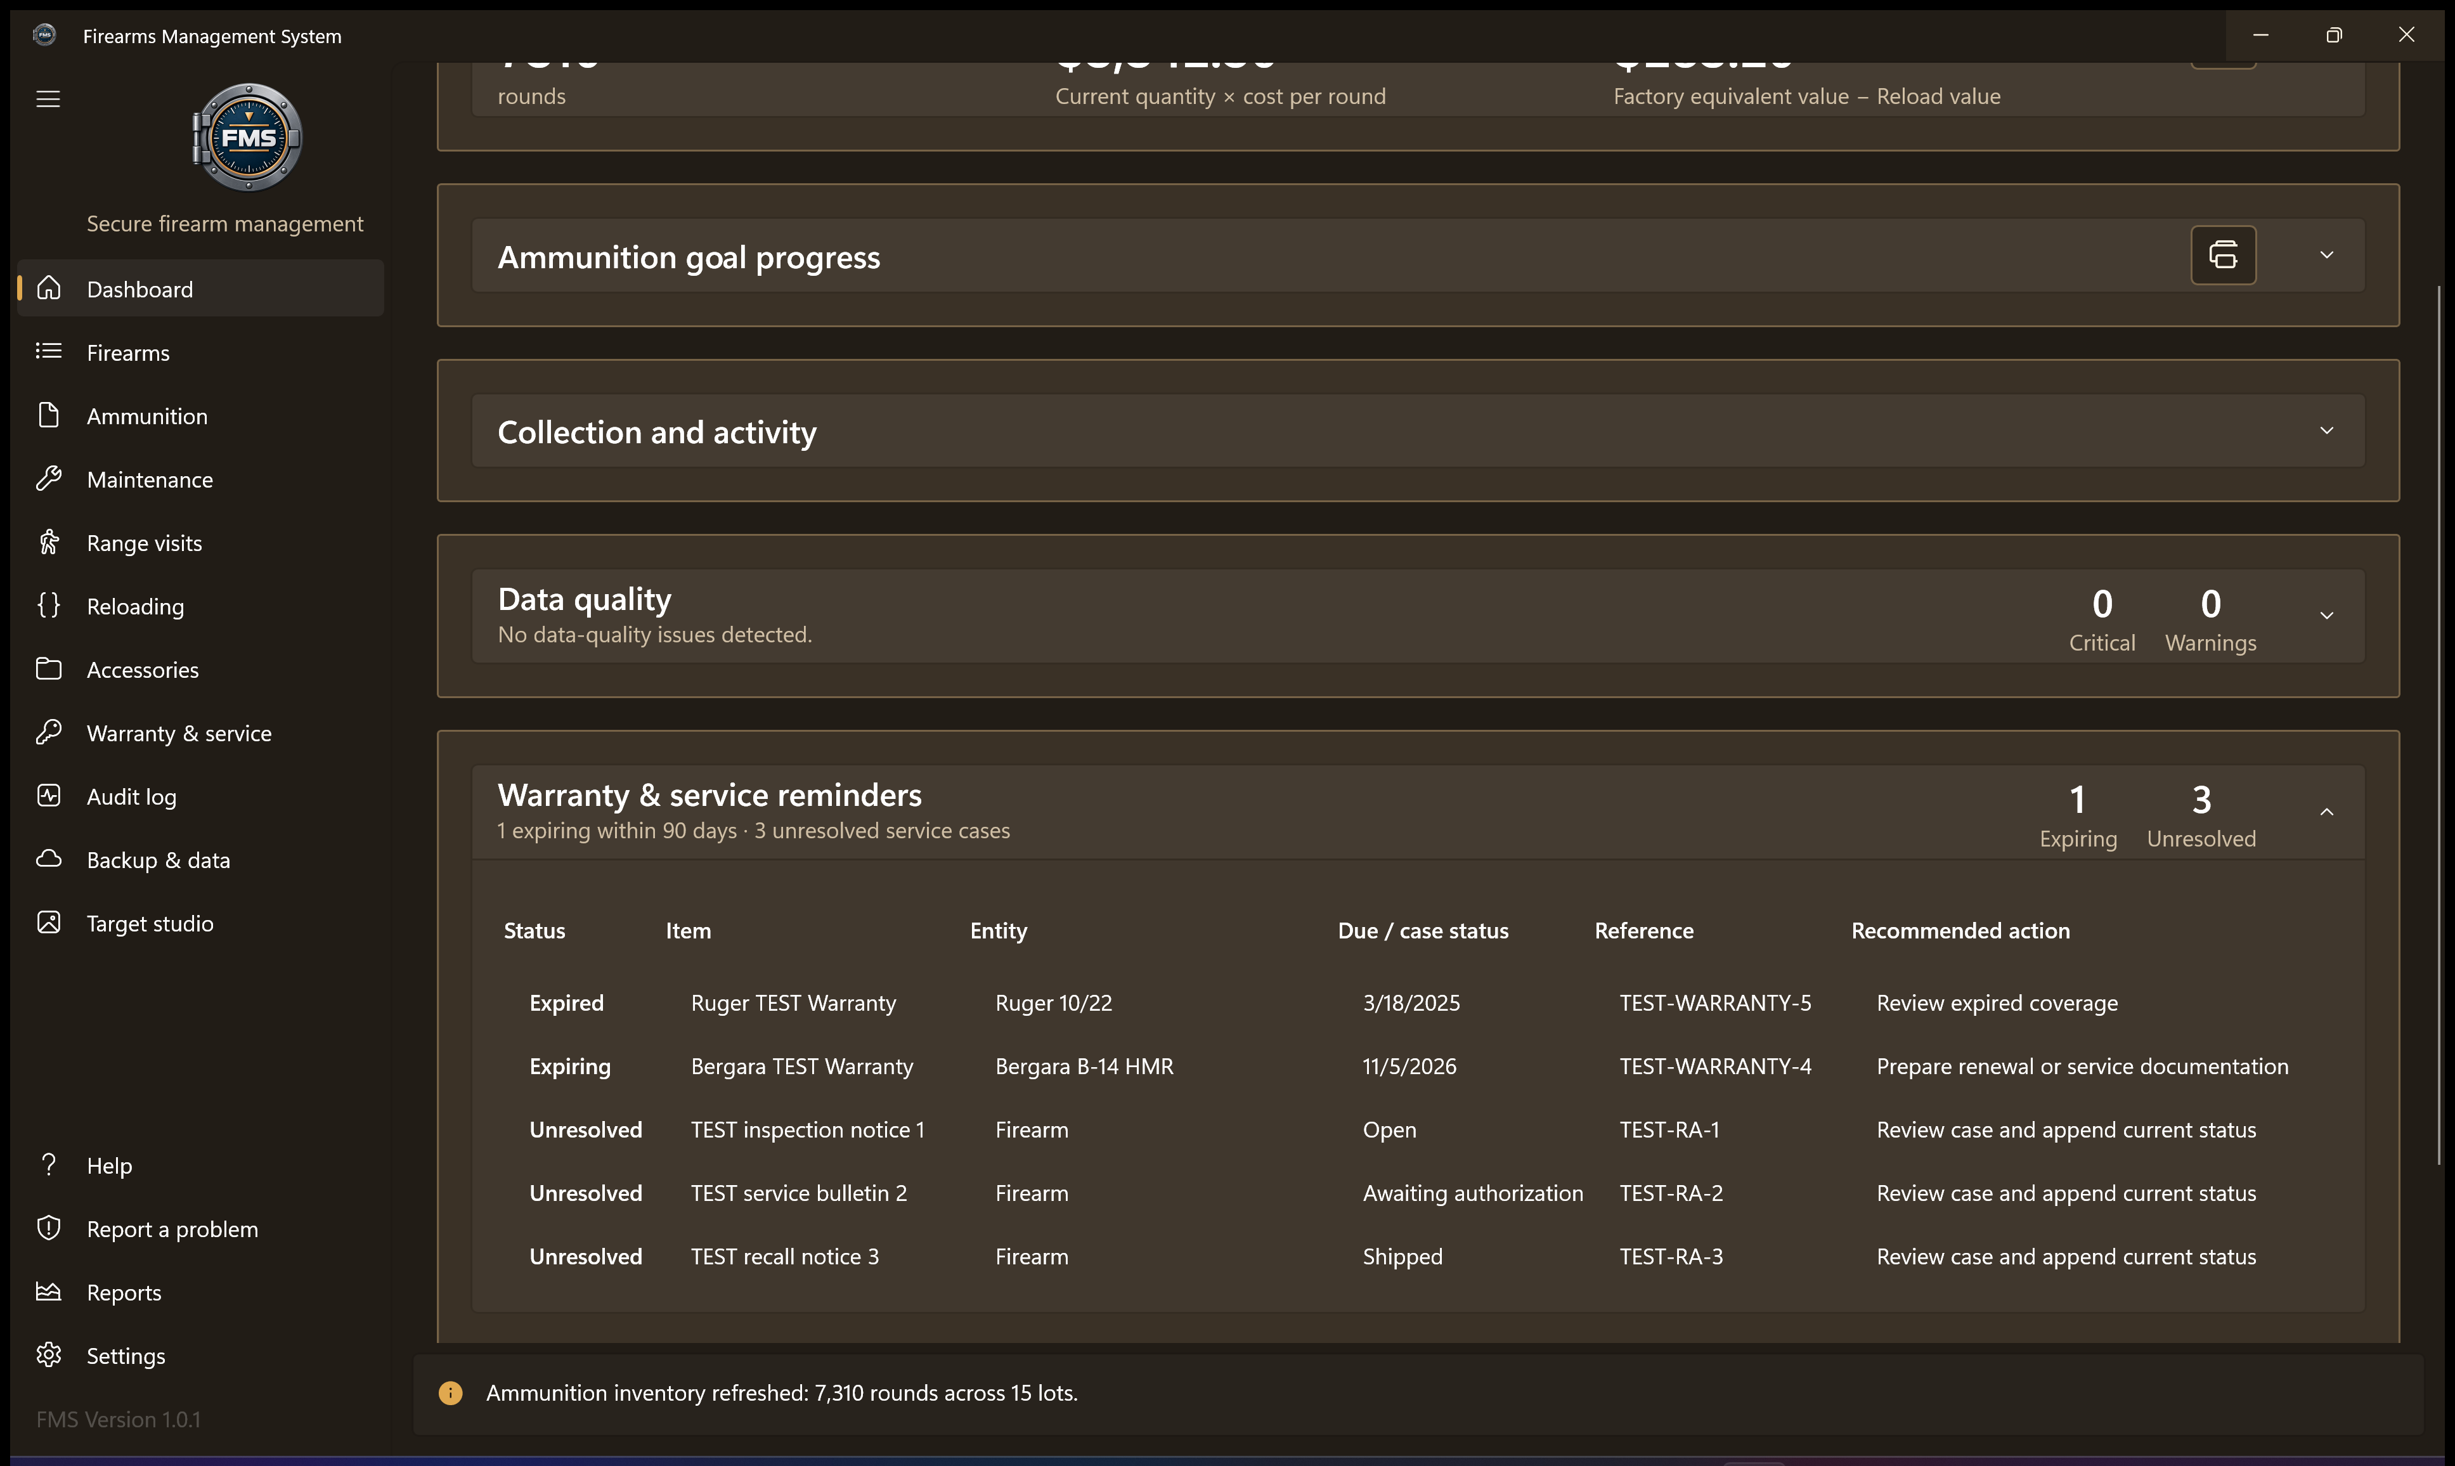
Task: Open Target studio icon in sidebar
Action: pyautogui.click(x=48, y=923)
